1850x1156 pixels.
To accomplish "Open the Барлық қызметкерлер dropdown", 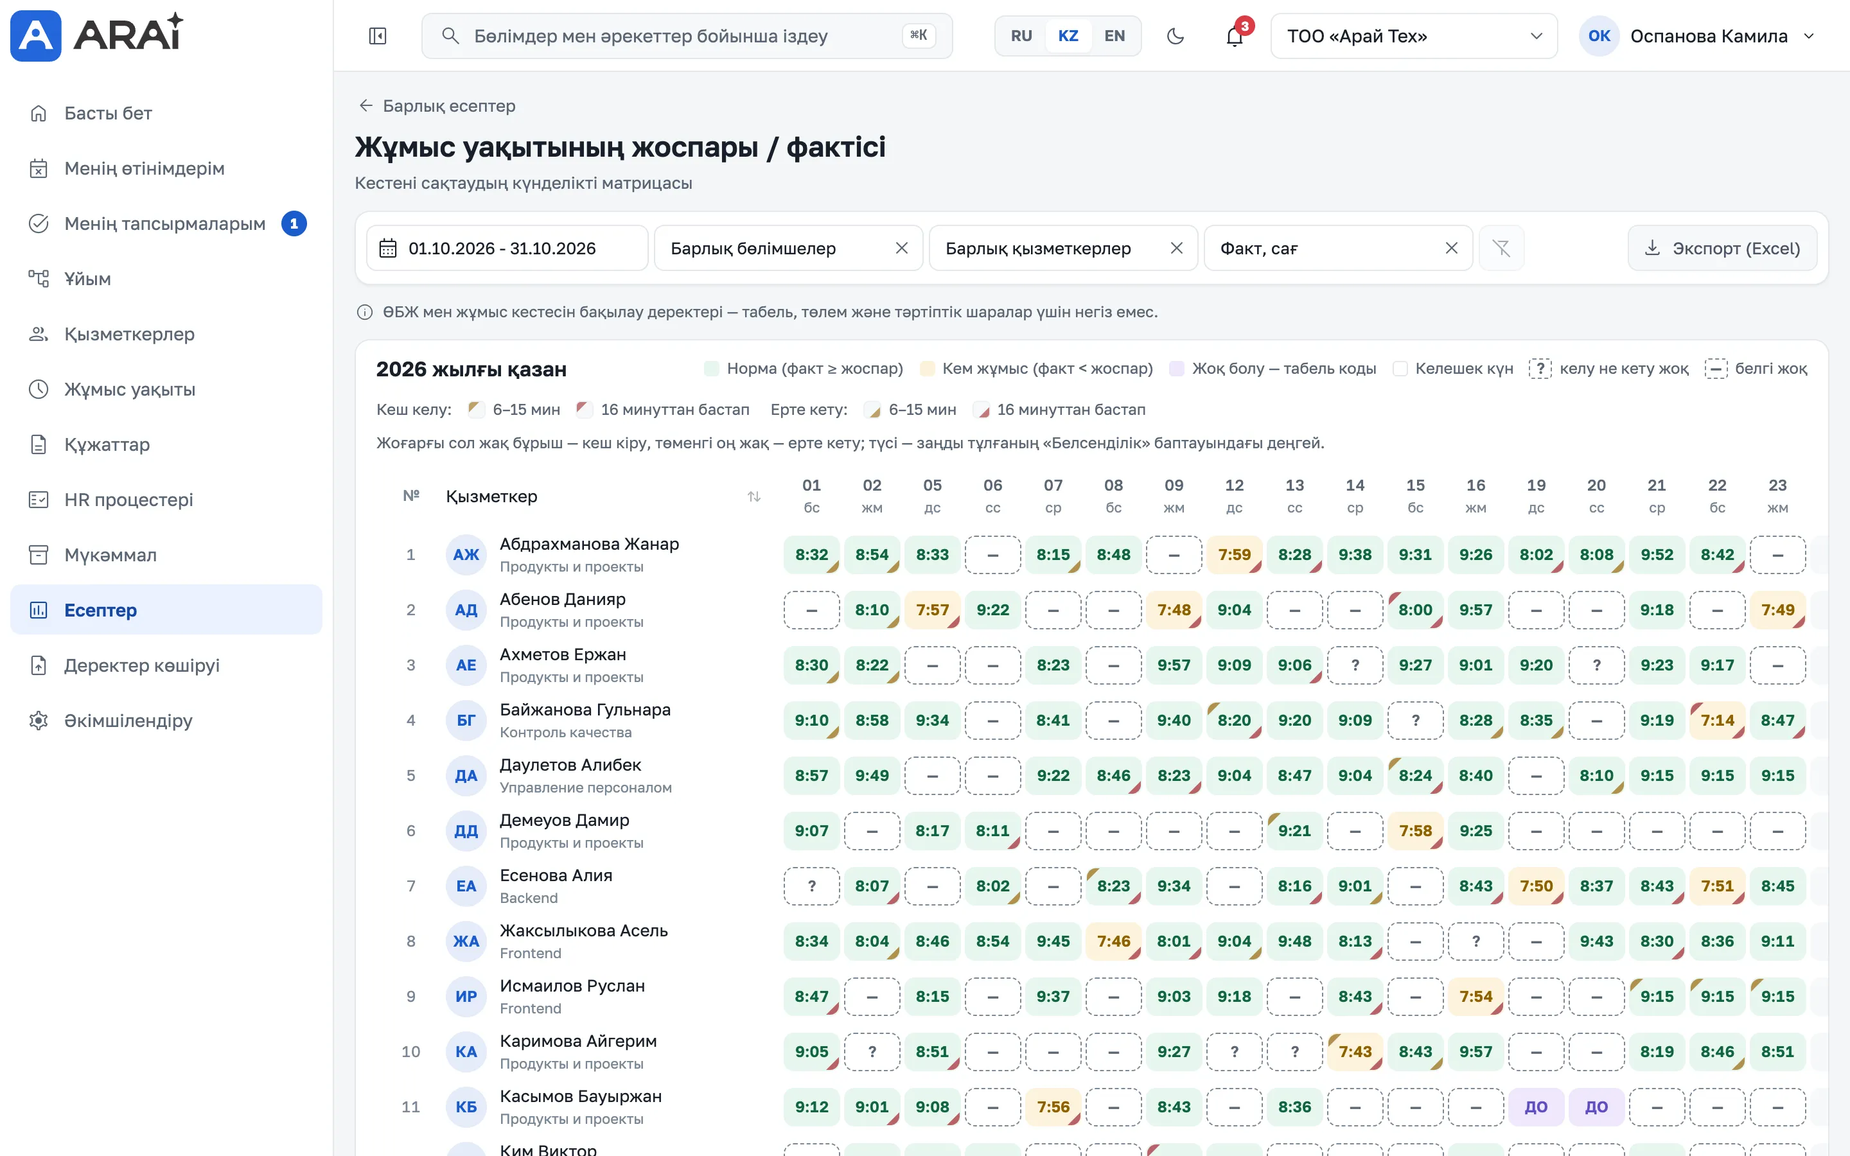I will coord(1063,248).
